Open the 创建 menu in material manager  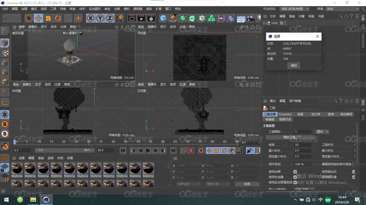[x=22, y=158]
